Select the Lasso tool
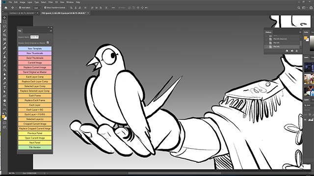This screenshot has width=314, height=176. 4,26
